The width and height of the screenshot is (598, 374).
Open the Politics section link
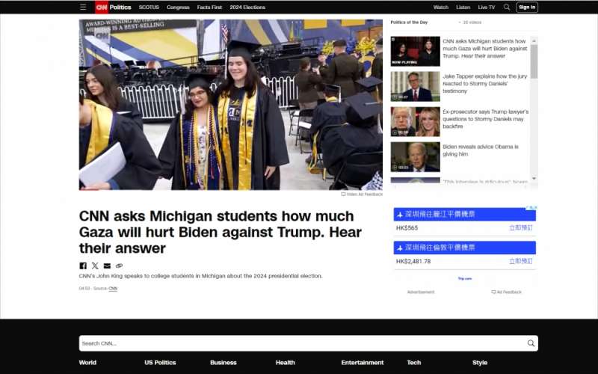120,7
